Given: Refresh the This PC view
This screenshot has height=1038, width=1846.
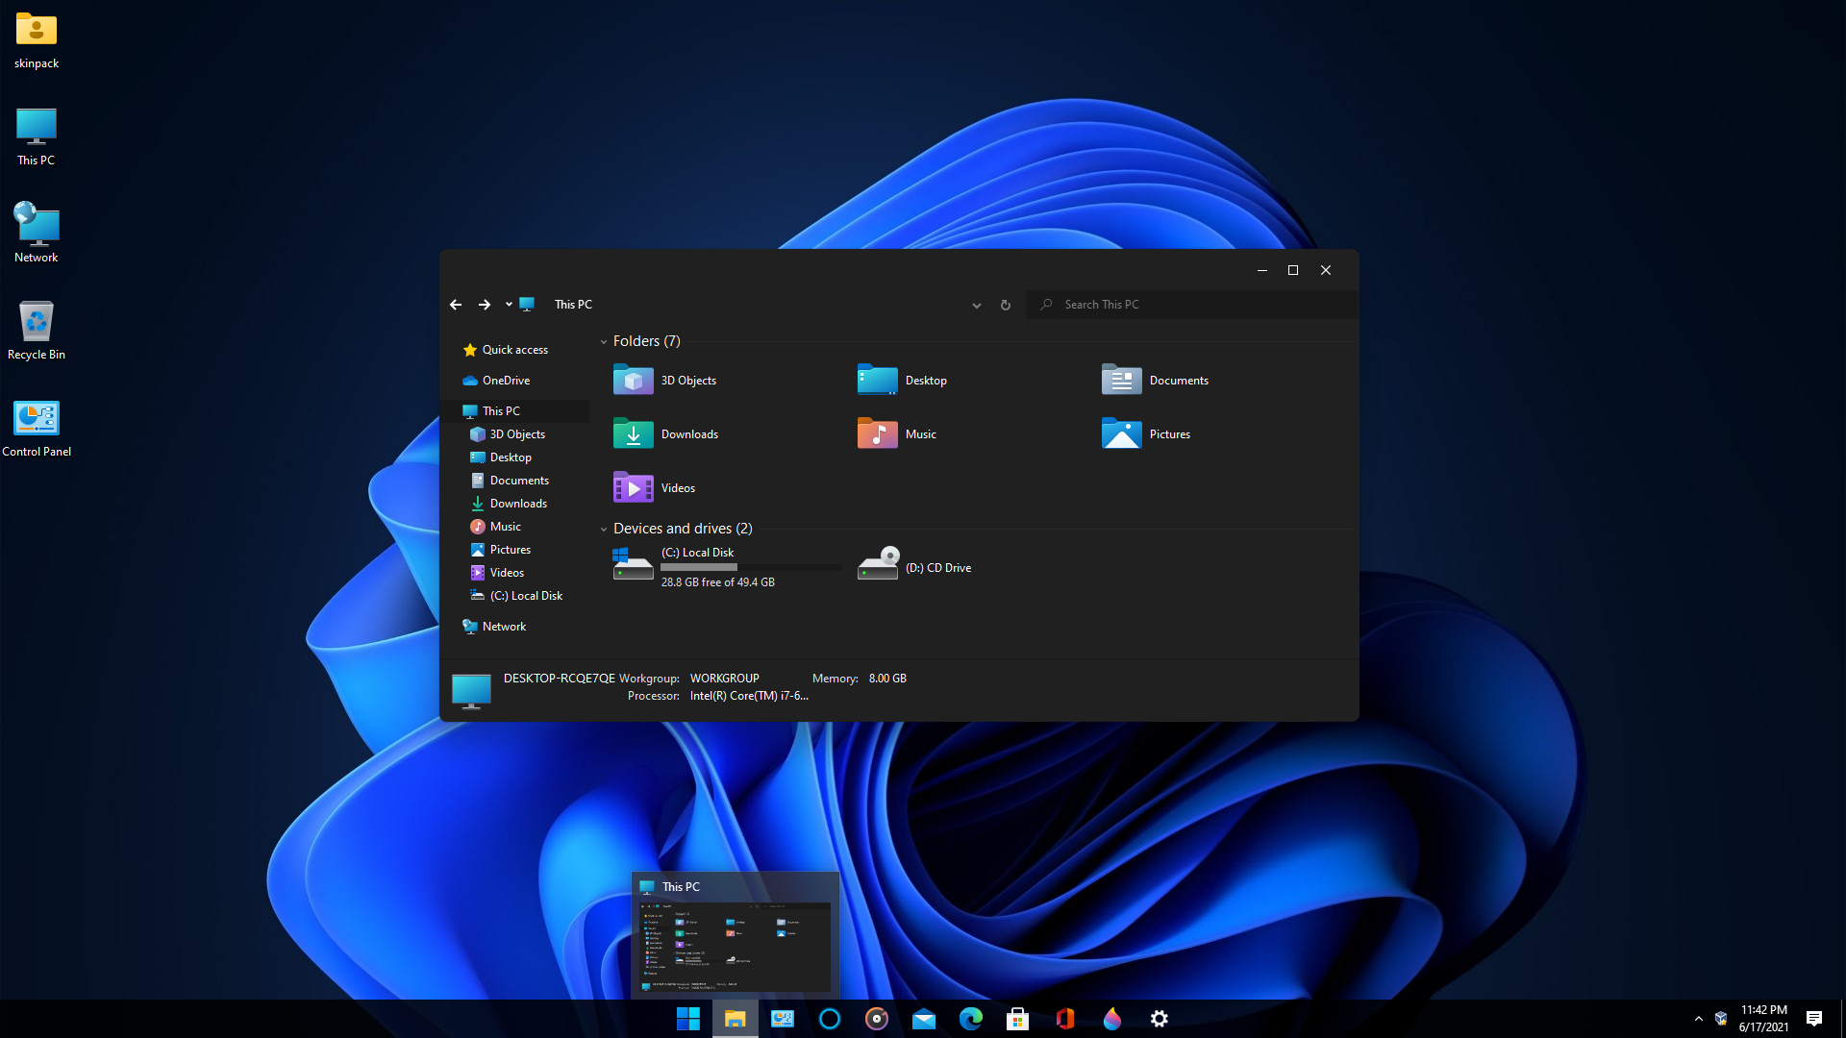Looking at the screenshot, I should click(1007, 303).
